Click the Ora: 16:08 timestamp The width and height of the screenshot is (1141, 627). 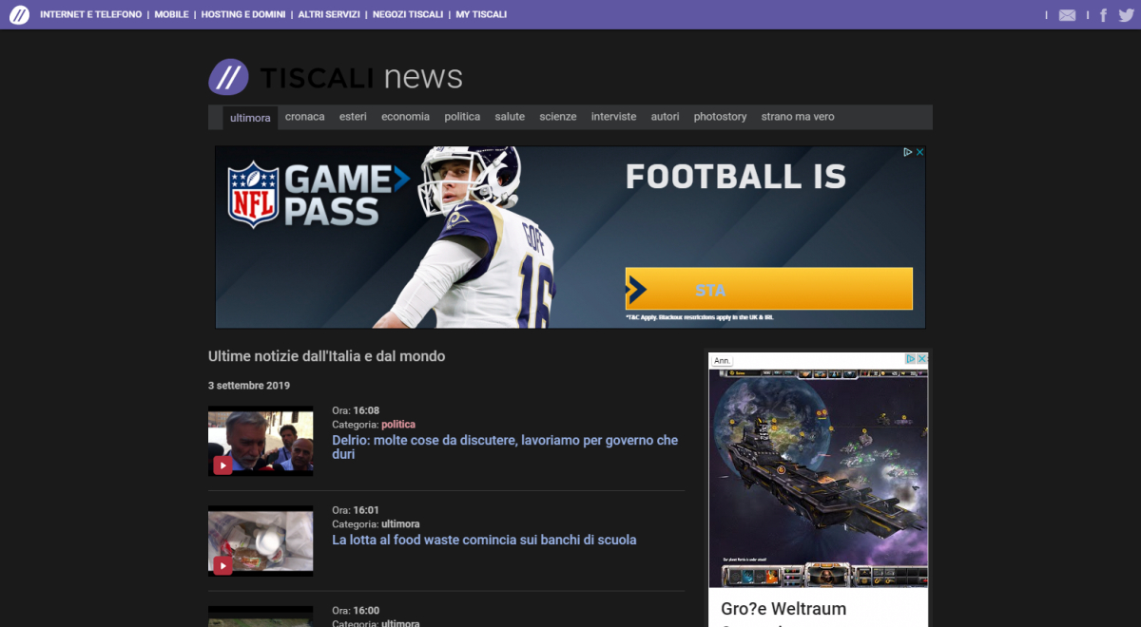[x=356, y=411]
